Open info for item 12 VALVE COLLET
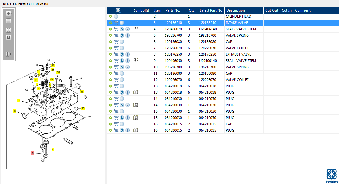339x184 pixels. [x=122, y=80]
